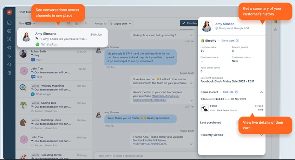295x160 pixels.
Task: Click the Faline shoe product thumbnail
Action: point(204,108)
